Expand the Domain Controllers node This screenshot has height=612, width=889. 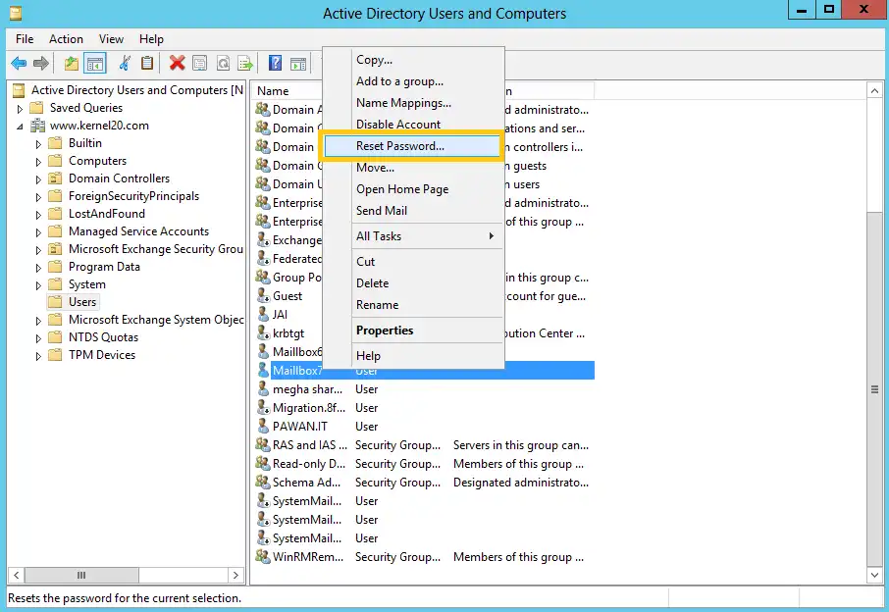[38, 179]
